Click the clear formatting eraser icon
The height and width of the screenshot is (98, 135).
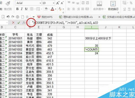tap(60, 9)
